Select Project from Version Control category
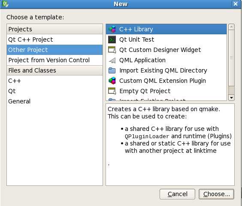Viewport: 242px width, 206px height. click(x=54, y=60)
